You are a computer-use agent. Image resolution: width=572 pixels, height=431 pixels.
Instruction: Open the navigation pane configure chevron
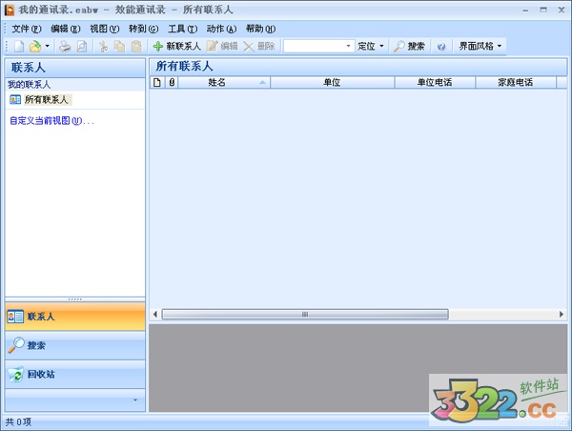(x=135, y=400)
